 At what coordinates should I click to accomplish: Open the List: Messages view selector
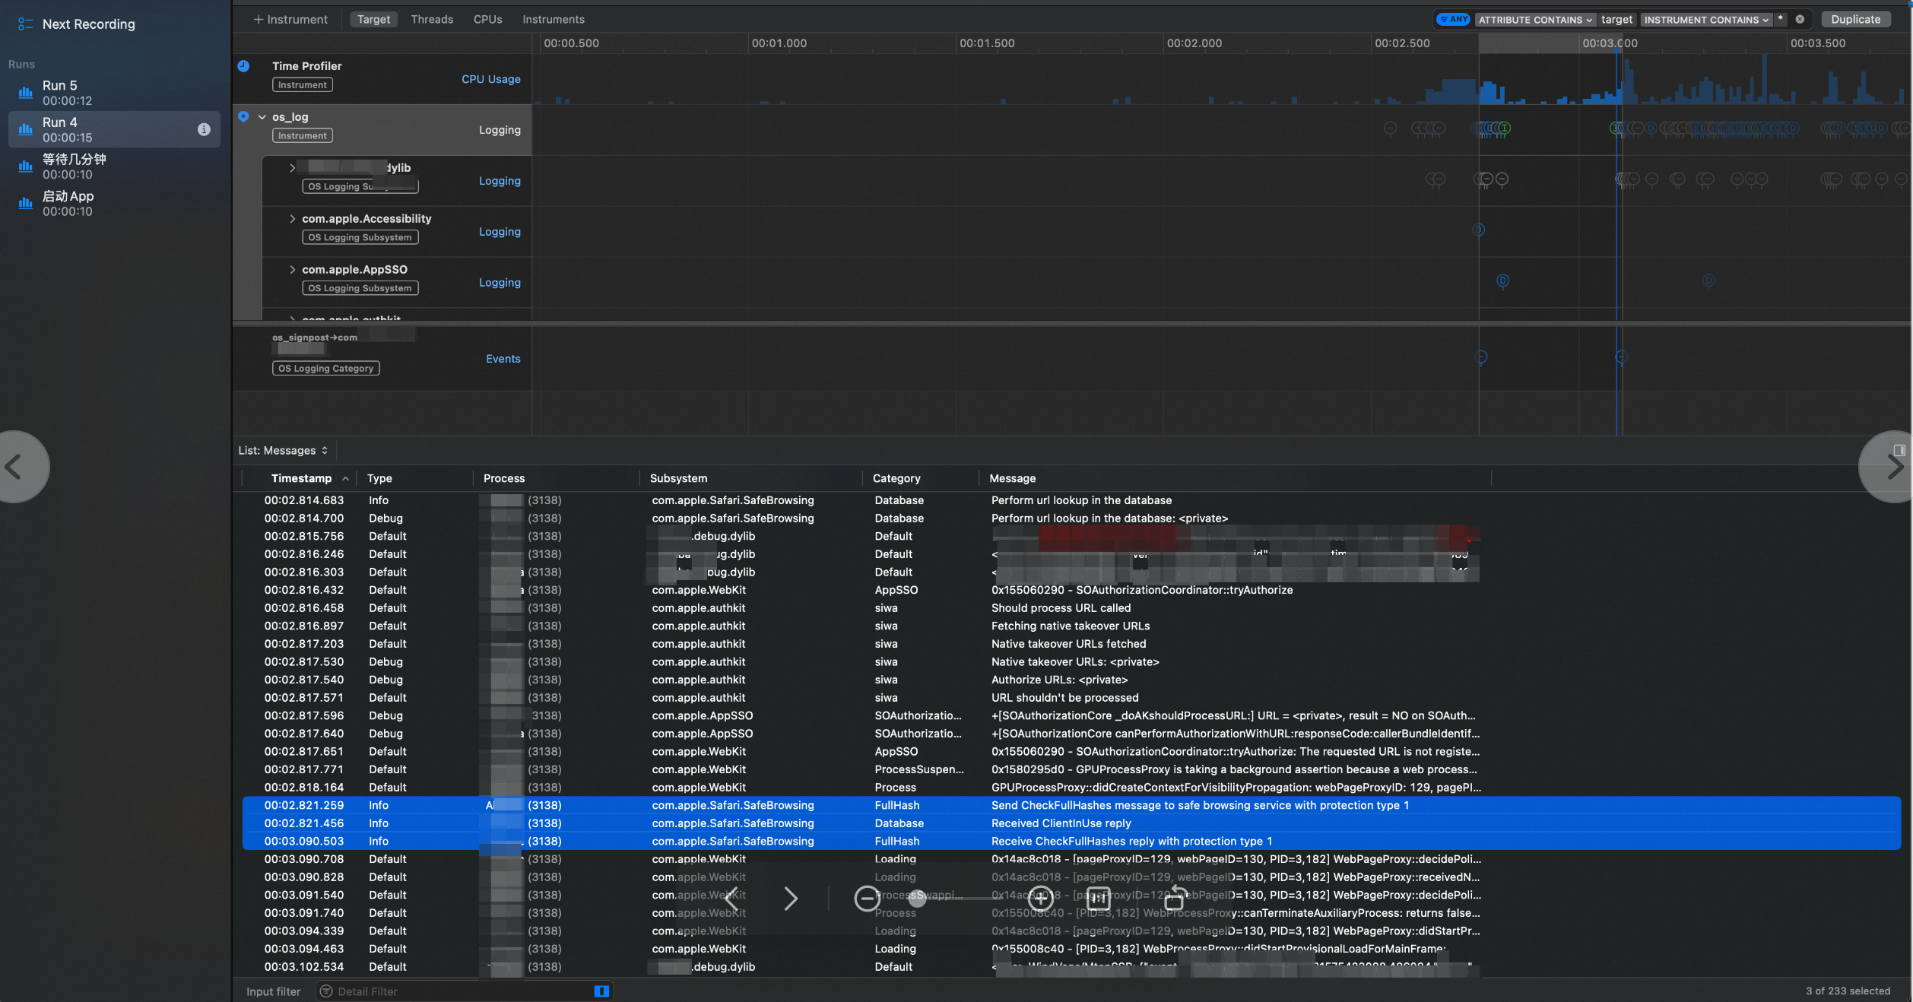283,451
